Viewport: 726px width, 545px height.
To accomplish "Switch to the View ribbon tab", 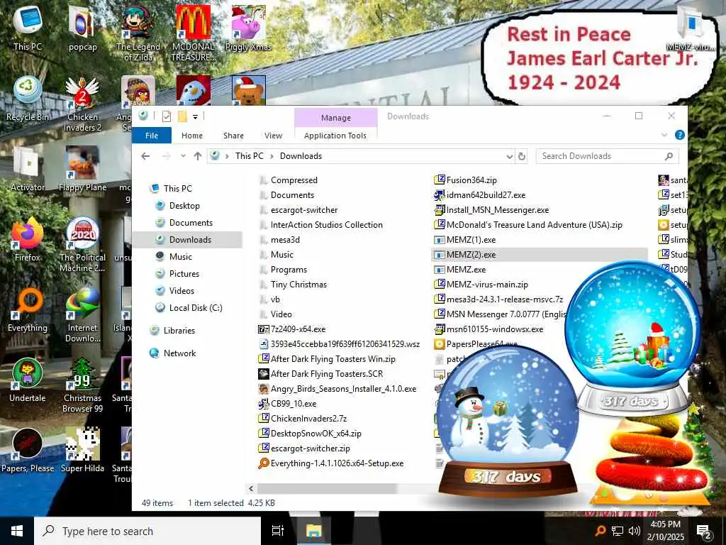I will tap(273, 136).
